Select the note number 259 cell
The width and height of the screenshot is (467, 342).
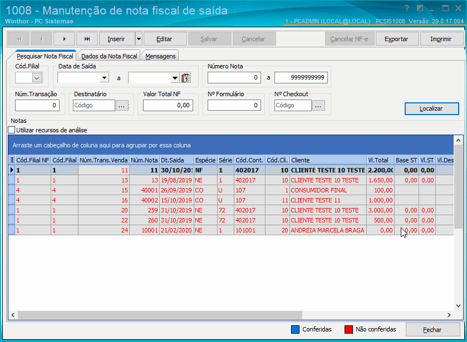coord(145,210)
